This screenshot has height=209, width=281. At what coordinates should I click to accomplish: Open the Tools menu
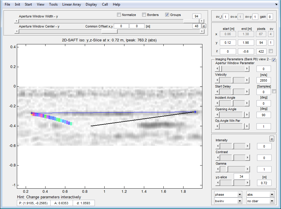tap(53, 4)
